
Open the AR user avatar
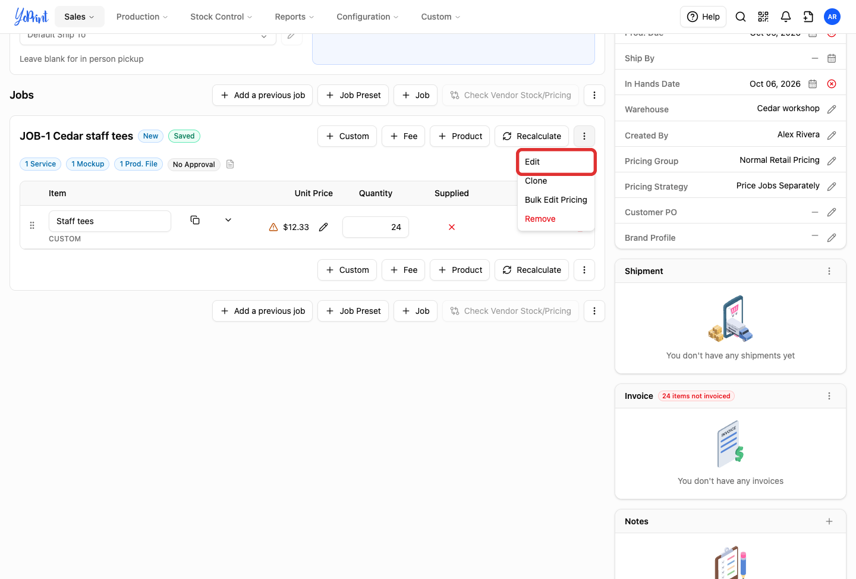[832, 17]
